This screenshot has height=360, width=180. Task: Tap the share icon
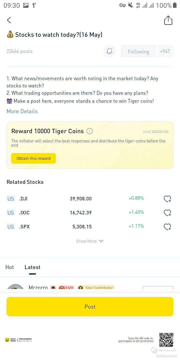pos(168,20)
